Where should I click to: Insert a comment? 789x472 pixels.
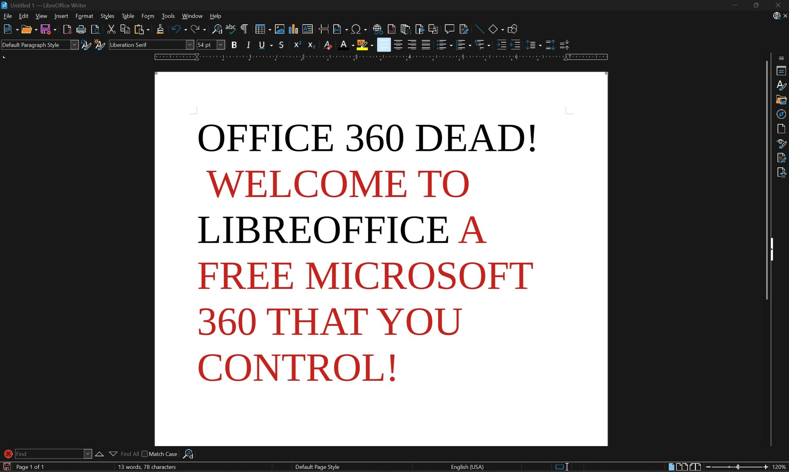coord(449,29)
